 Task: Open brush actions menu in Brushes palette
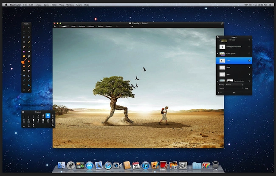click(53, 125)
